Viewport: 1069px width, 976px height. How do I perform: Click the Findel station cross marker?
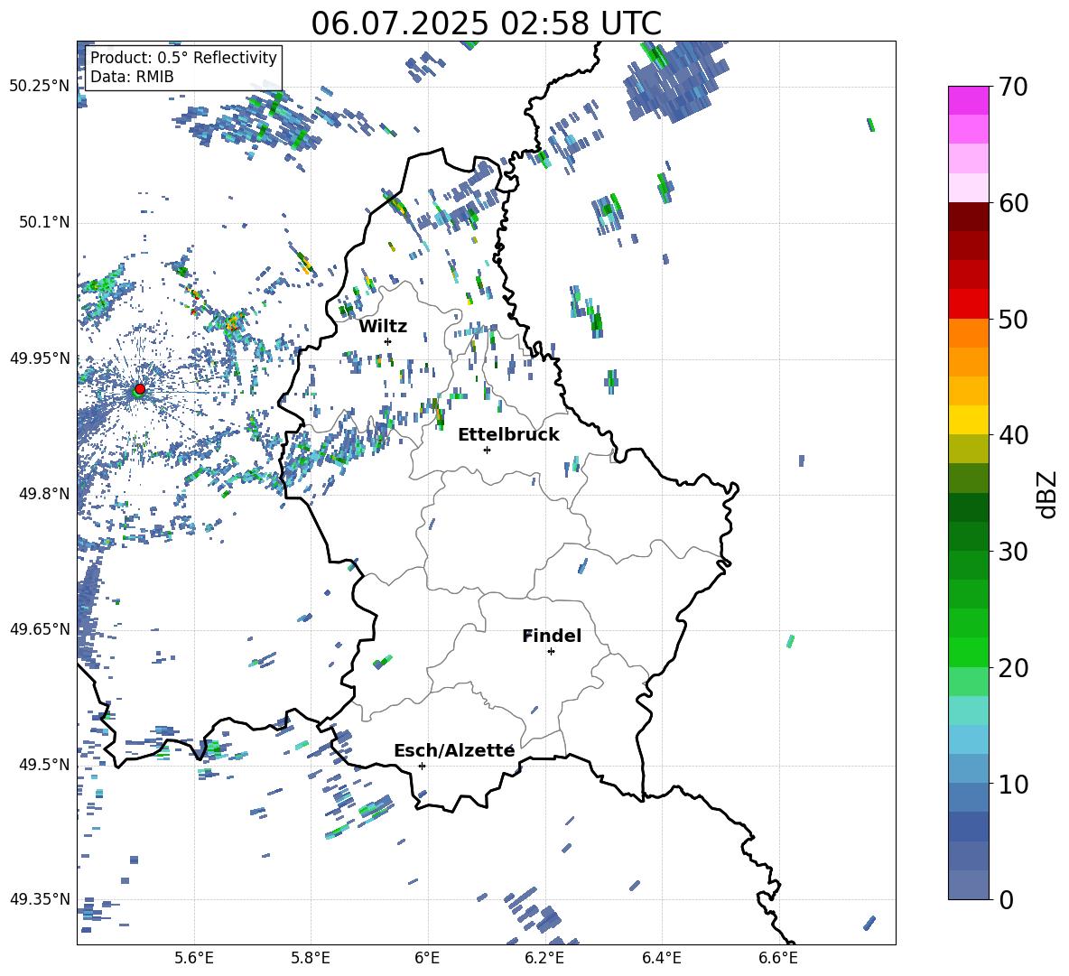551,652
